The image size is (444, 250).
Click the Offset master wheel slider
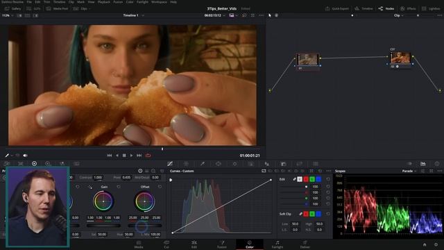(x=145, y=226)
